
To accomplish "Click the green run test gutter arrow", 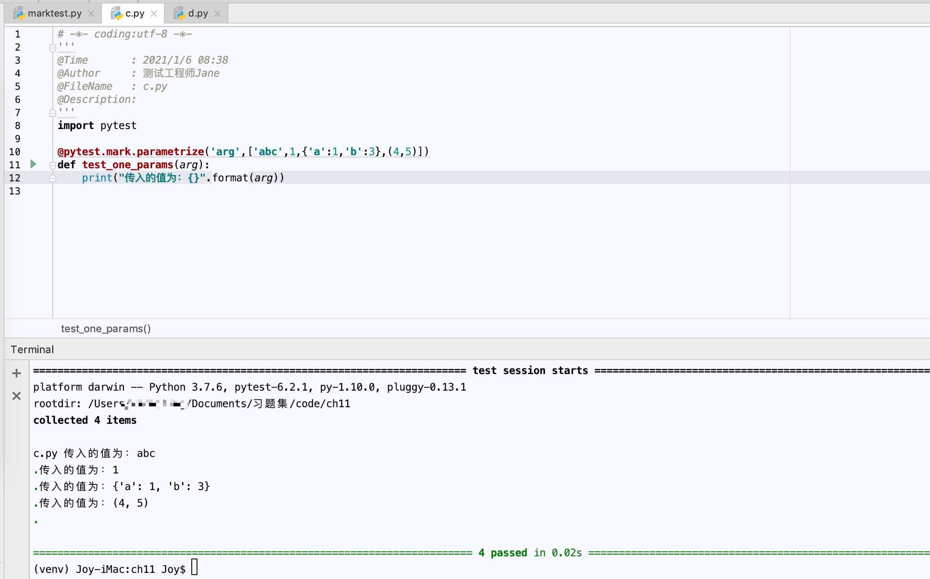I will 34,164.
